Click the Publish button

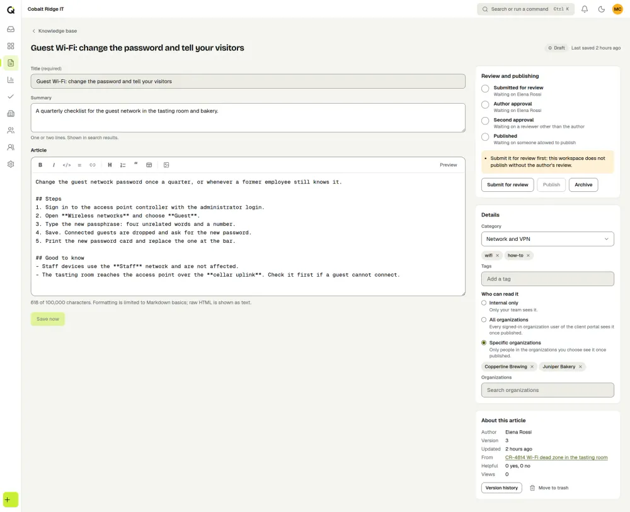[x=551, y=185]
